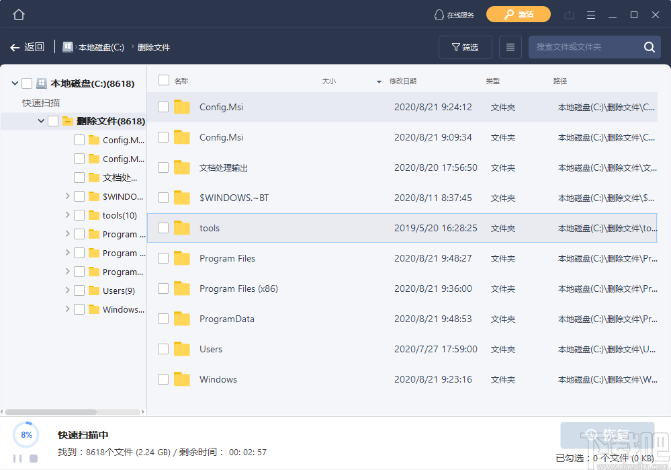The width and height of the screenshot is (671, 470).
Task: Switch the list view mode icon
Action: point(510,47)
